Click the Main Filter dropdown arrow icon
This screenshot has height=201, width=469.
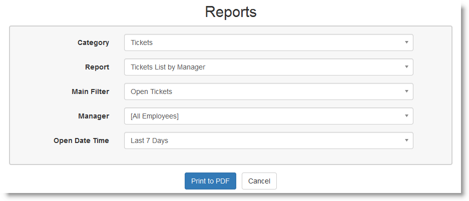pos(406,91)
